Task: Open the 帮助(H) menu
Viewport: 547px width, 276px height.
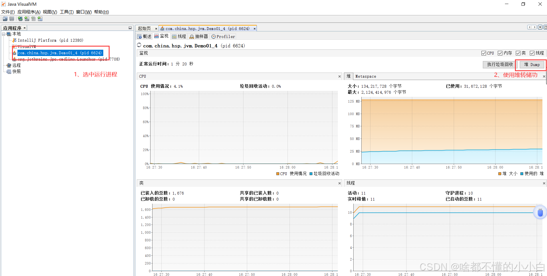Action: pos(102,12)
